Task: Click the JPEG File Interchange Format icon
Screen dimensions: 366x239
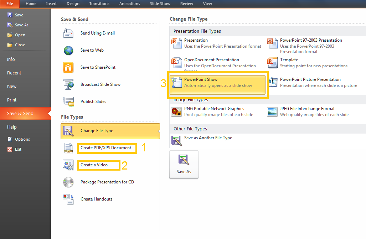Action: pyautogui.click(x=272, y=112)
